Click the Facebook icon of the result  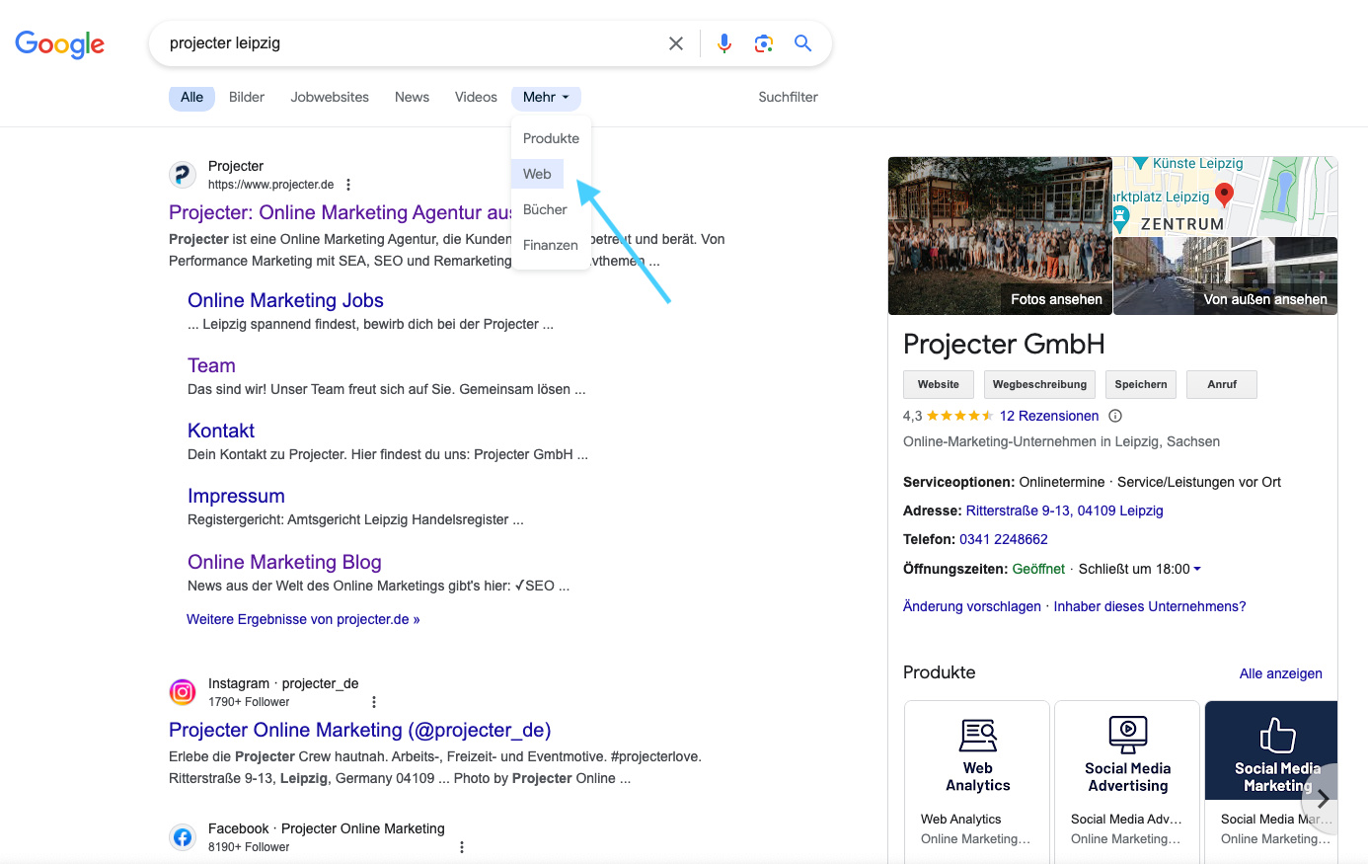(x=183, y=837)
